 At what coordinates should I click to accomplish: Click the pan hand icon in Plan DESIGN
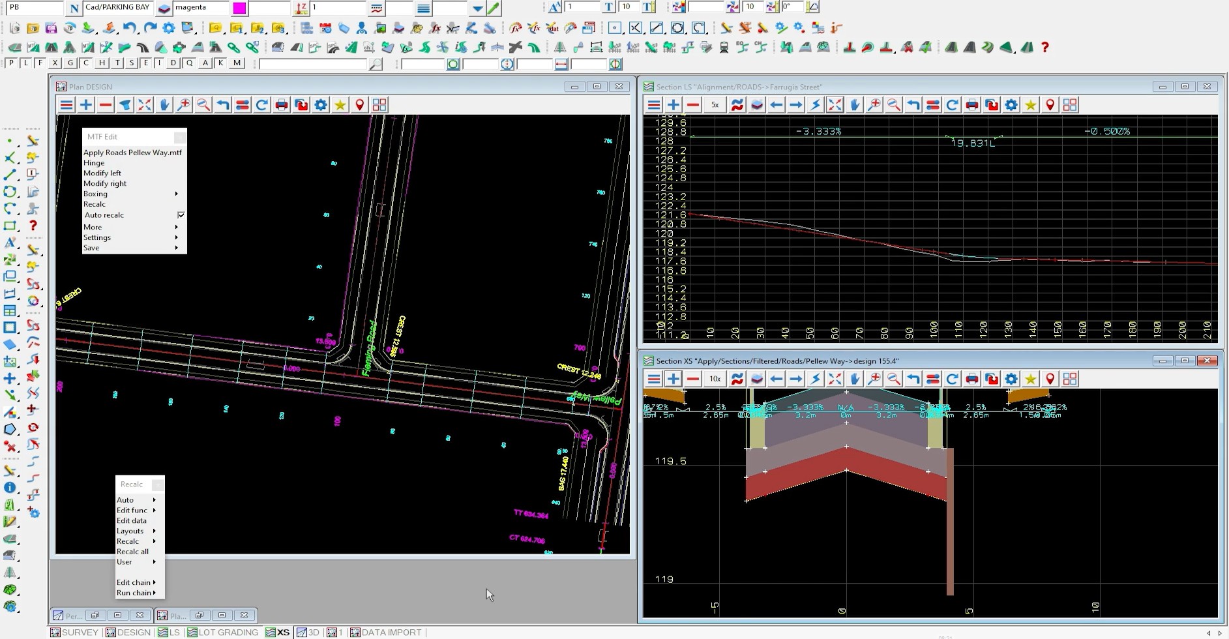coord(164,105)
